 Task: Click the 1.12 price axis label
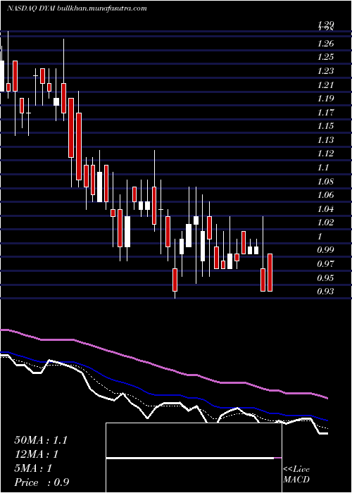click(x=325, y=154)
